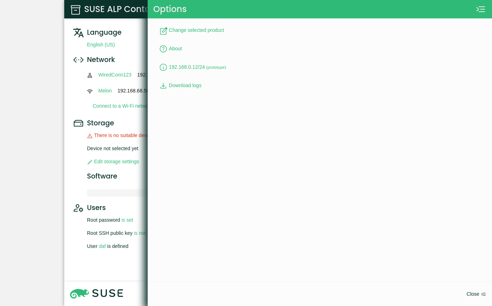Close the Options sidebar via Close button
This screenshot has width=492, height=306.
(x=476, y=294)
